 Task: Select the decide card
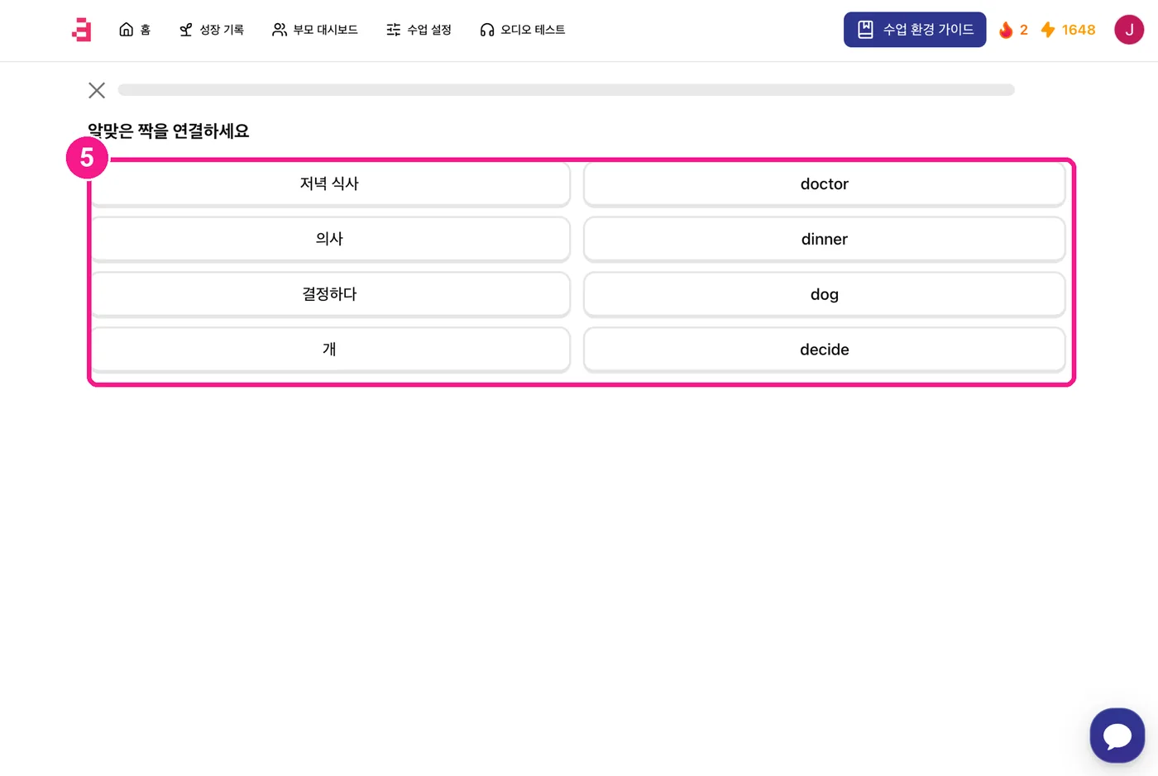coord(825,350)
